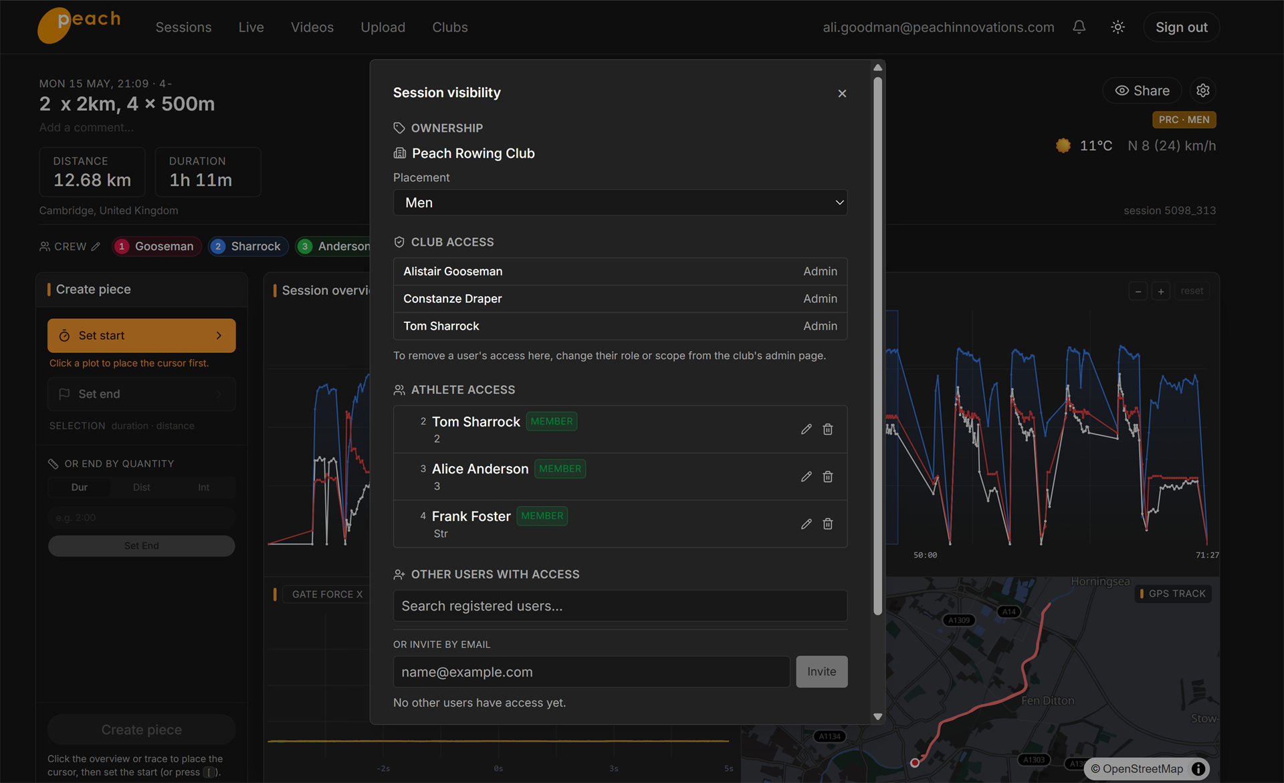Open the OpenStreetMap attribution link
This screenshot has width=1284, height=783.
[x=1142, y=769]
